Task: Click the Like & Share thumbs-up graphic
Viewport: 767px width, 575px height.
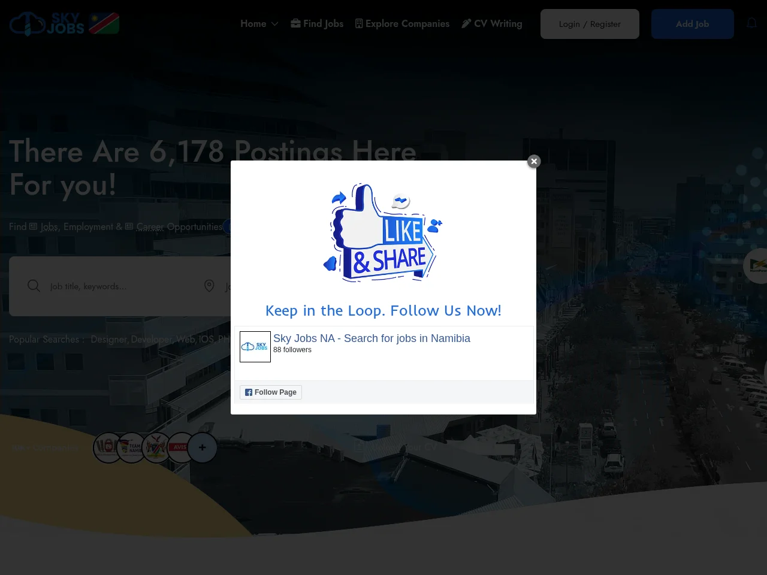Action: (x=383, y=232)
